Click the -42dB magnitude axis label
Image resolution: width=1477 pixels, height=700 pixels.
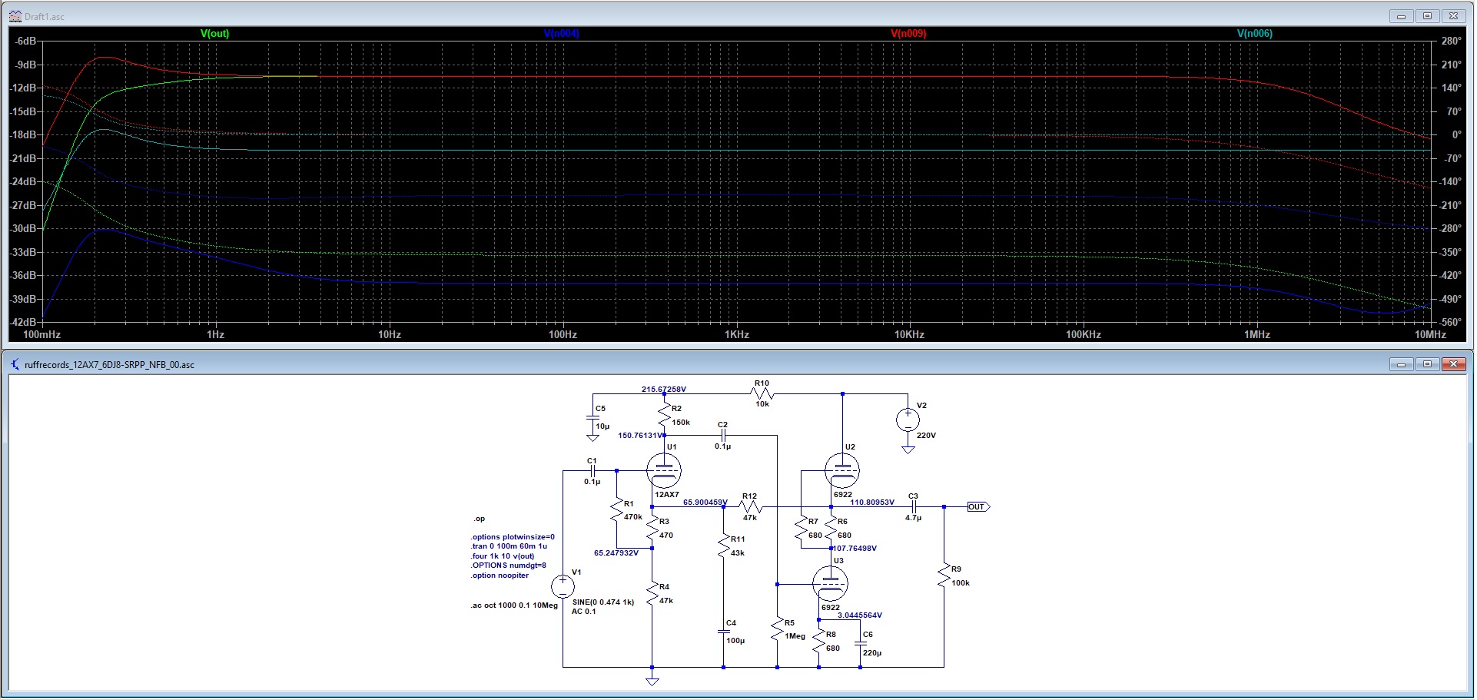coord(24,322)
